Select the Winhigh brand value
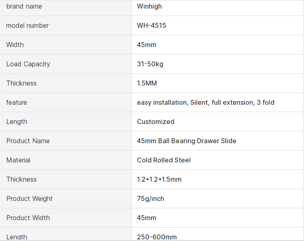 pyautogui.click(x=149, y=7)
